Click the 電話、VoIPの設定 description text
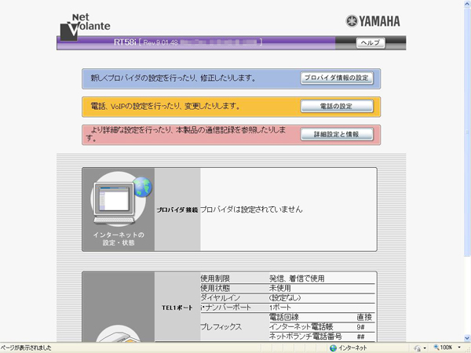The height and width of the screenshot is (353, 471). (165, 106)
